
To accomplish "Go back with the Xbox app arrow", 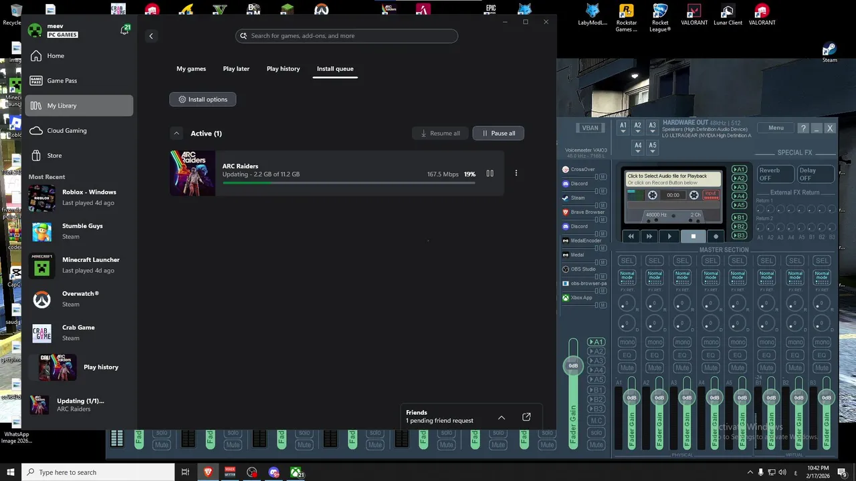I will point(151,36).
